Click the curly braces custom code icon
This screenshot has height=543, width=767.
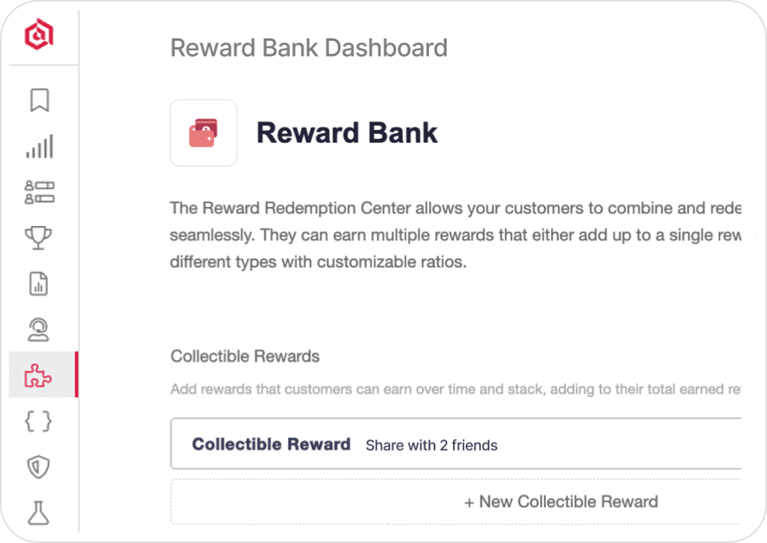click(x=38, y=421)
